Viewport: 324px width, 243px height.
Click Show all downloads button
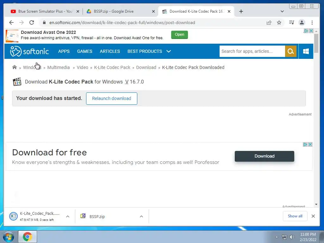pyautogui.click(x=295, y=216)
